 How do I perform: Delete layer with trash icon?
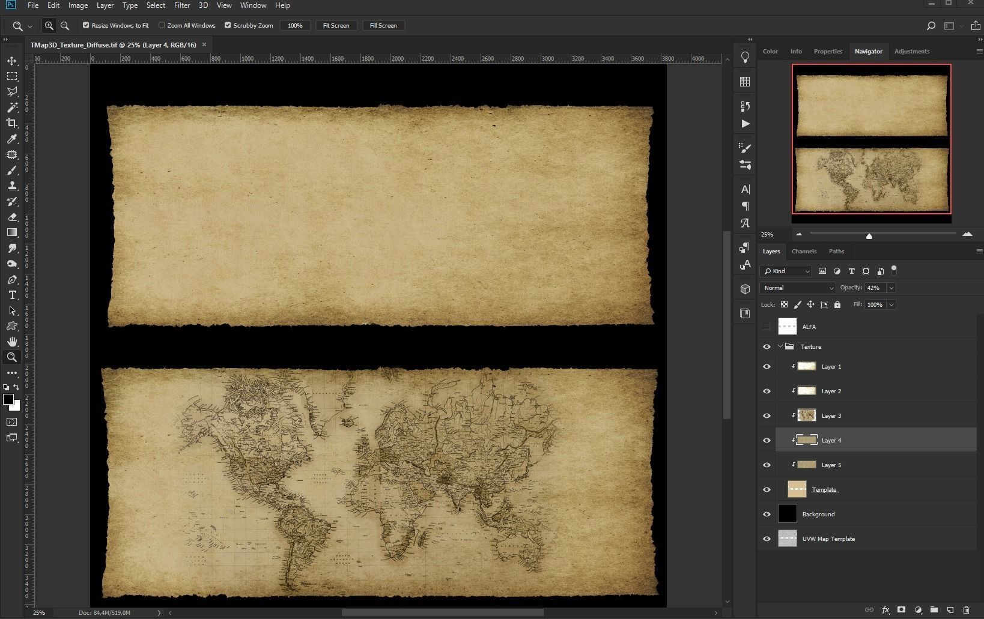tap(966, 610)
